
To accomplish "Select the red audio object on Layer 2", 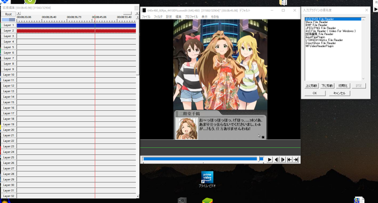I will (x=76, y=31).
